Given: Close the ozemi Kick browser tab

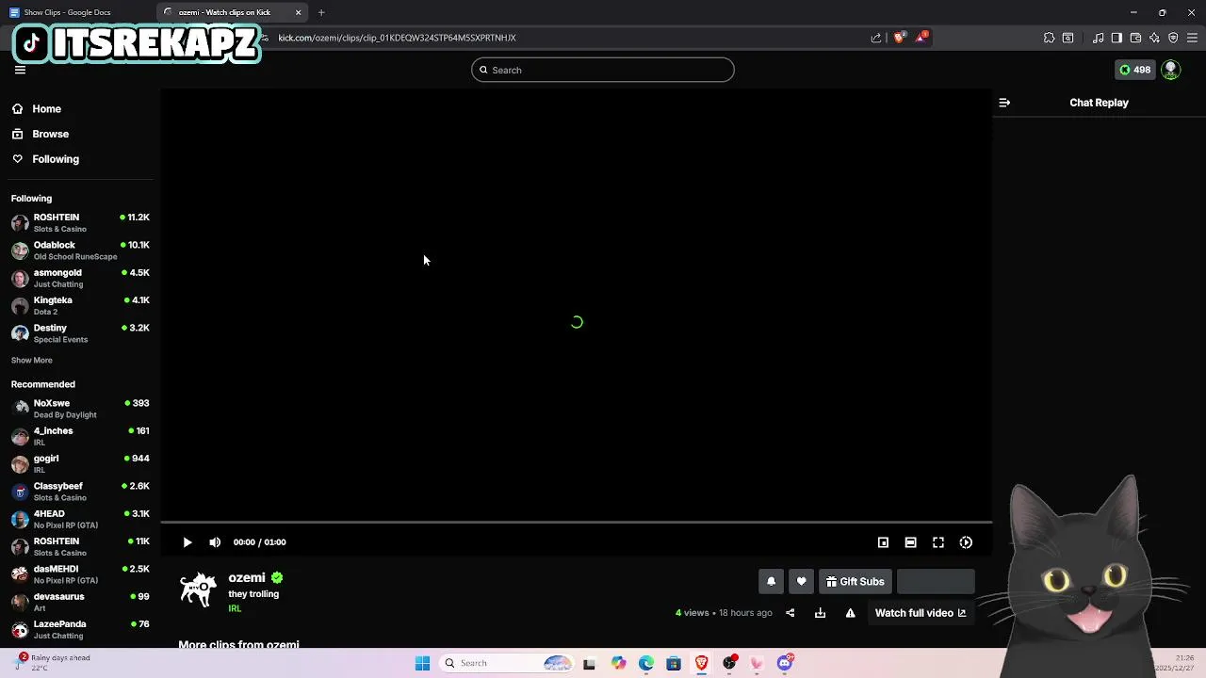Looking at the screenshot, I should pyautogui.click(x=299, y=12).
